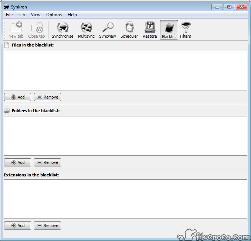
Task: Open the View menu
Action: pyautogui.click(x=35, y=15)
